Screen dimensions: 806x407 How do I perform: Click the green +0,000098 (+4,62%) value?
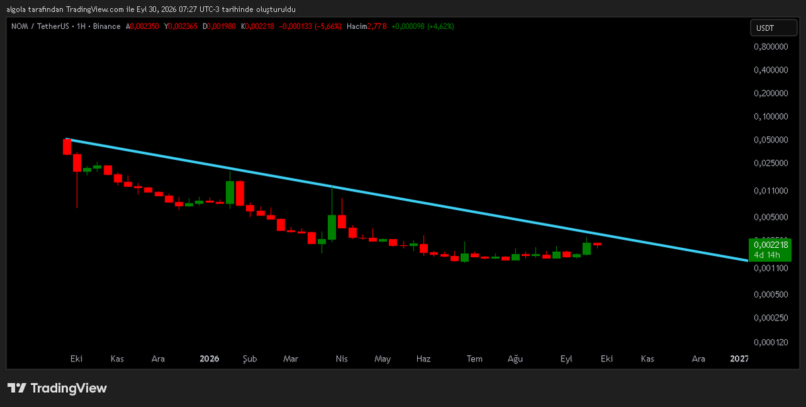423,26
